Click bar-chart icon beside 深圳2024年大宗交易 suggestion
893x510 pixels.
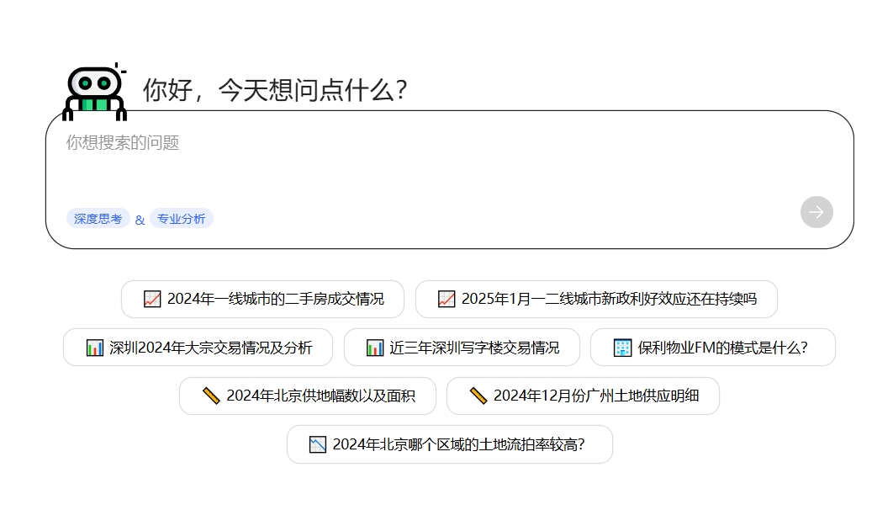tap(95, 348)
